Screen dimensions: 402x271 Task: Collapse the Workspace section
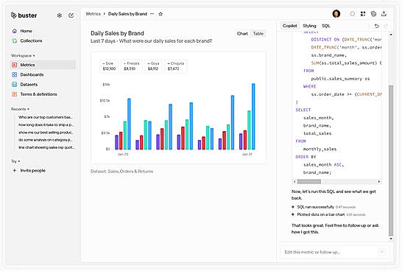tap(23, 56)
